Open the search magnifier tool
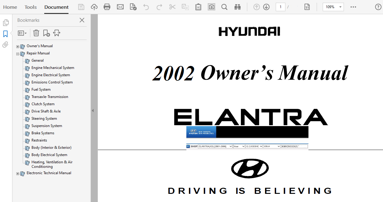383x202 pixels. click(x=224, y=7)
